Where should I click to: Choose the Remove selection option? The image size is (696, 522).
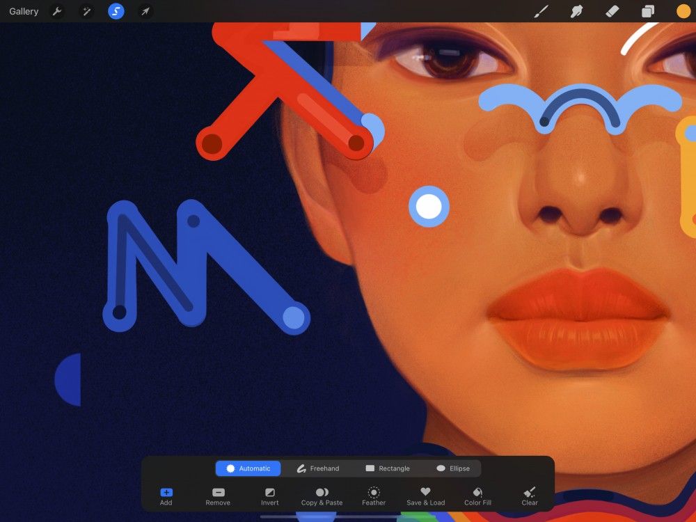pyautogui.click(x=218, y=496)
